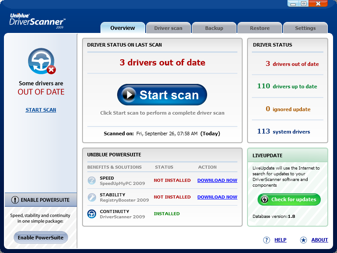Click Download Now for SpeedUpMyPC 2009
The width and height of the screenshot is (337, 253).
[217, 181]
